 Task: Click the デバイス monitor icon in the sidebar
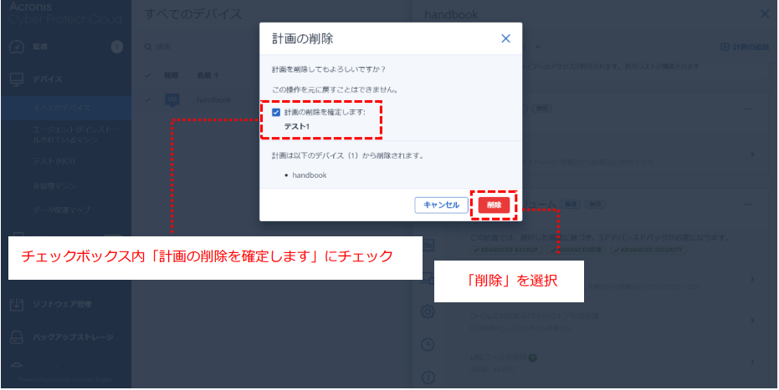pyautogui.click(x=16, y=79)
